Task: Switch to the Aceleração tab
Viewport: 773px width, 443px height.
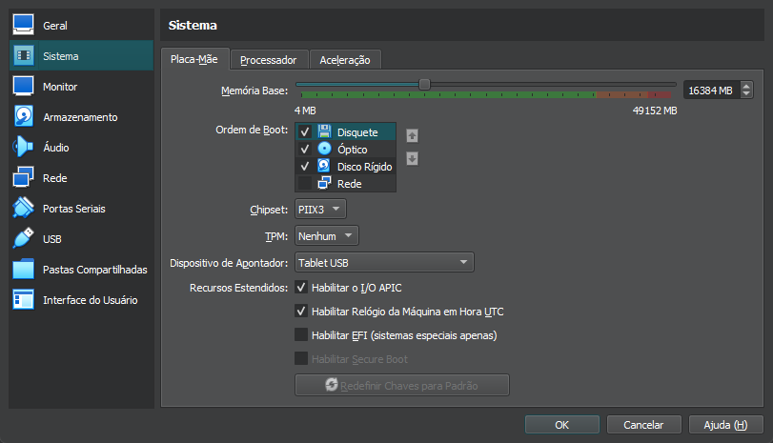Action: pyautogui.click(x=345, y=60)
